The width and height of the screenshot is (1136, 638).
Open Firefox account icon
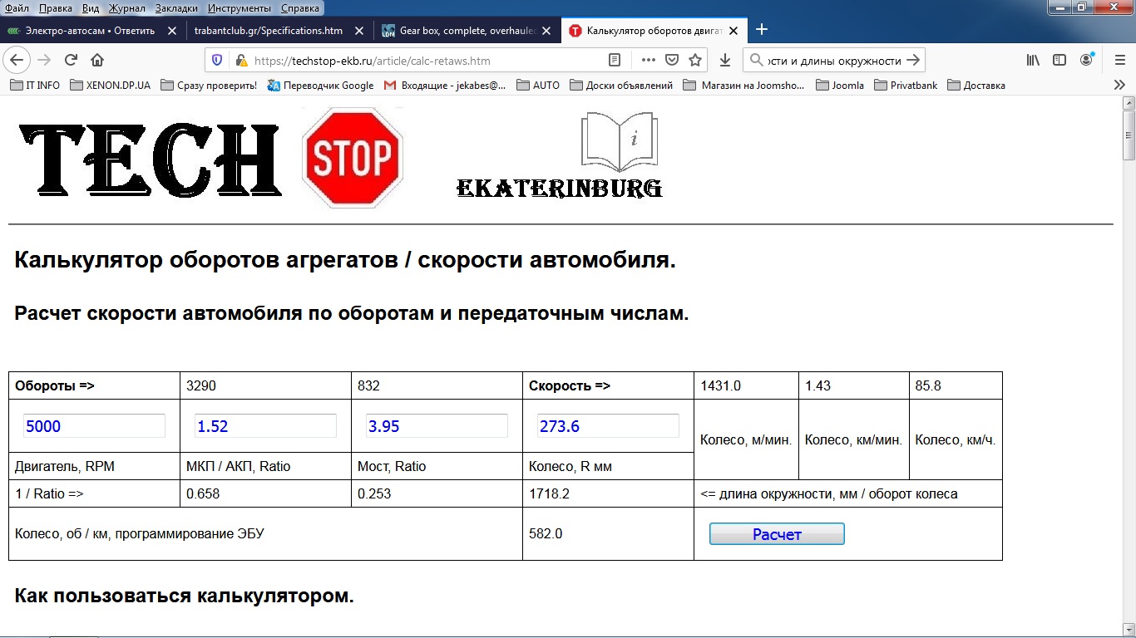pos(1087,60)
